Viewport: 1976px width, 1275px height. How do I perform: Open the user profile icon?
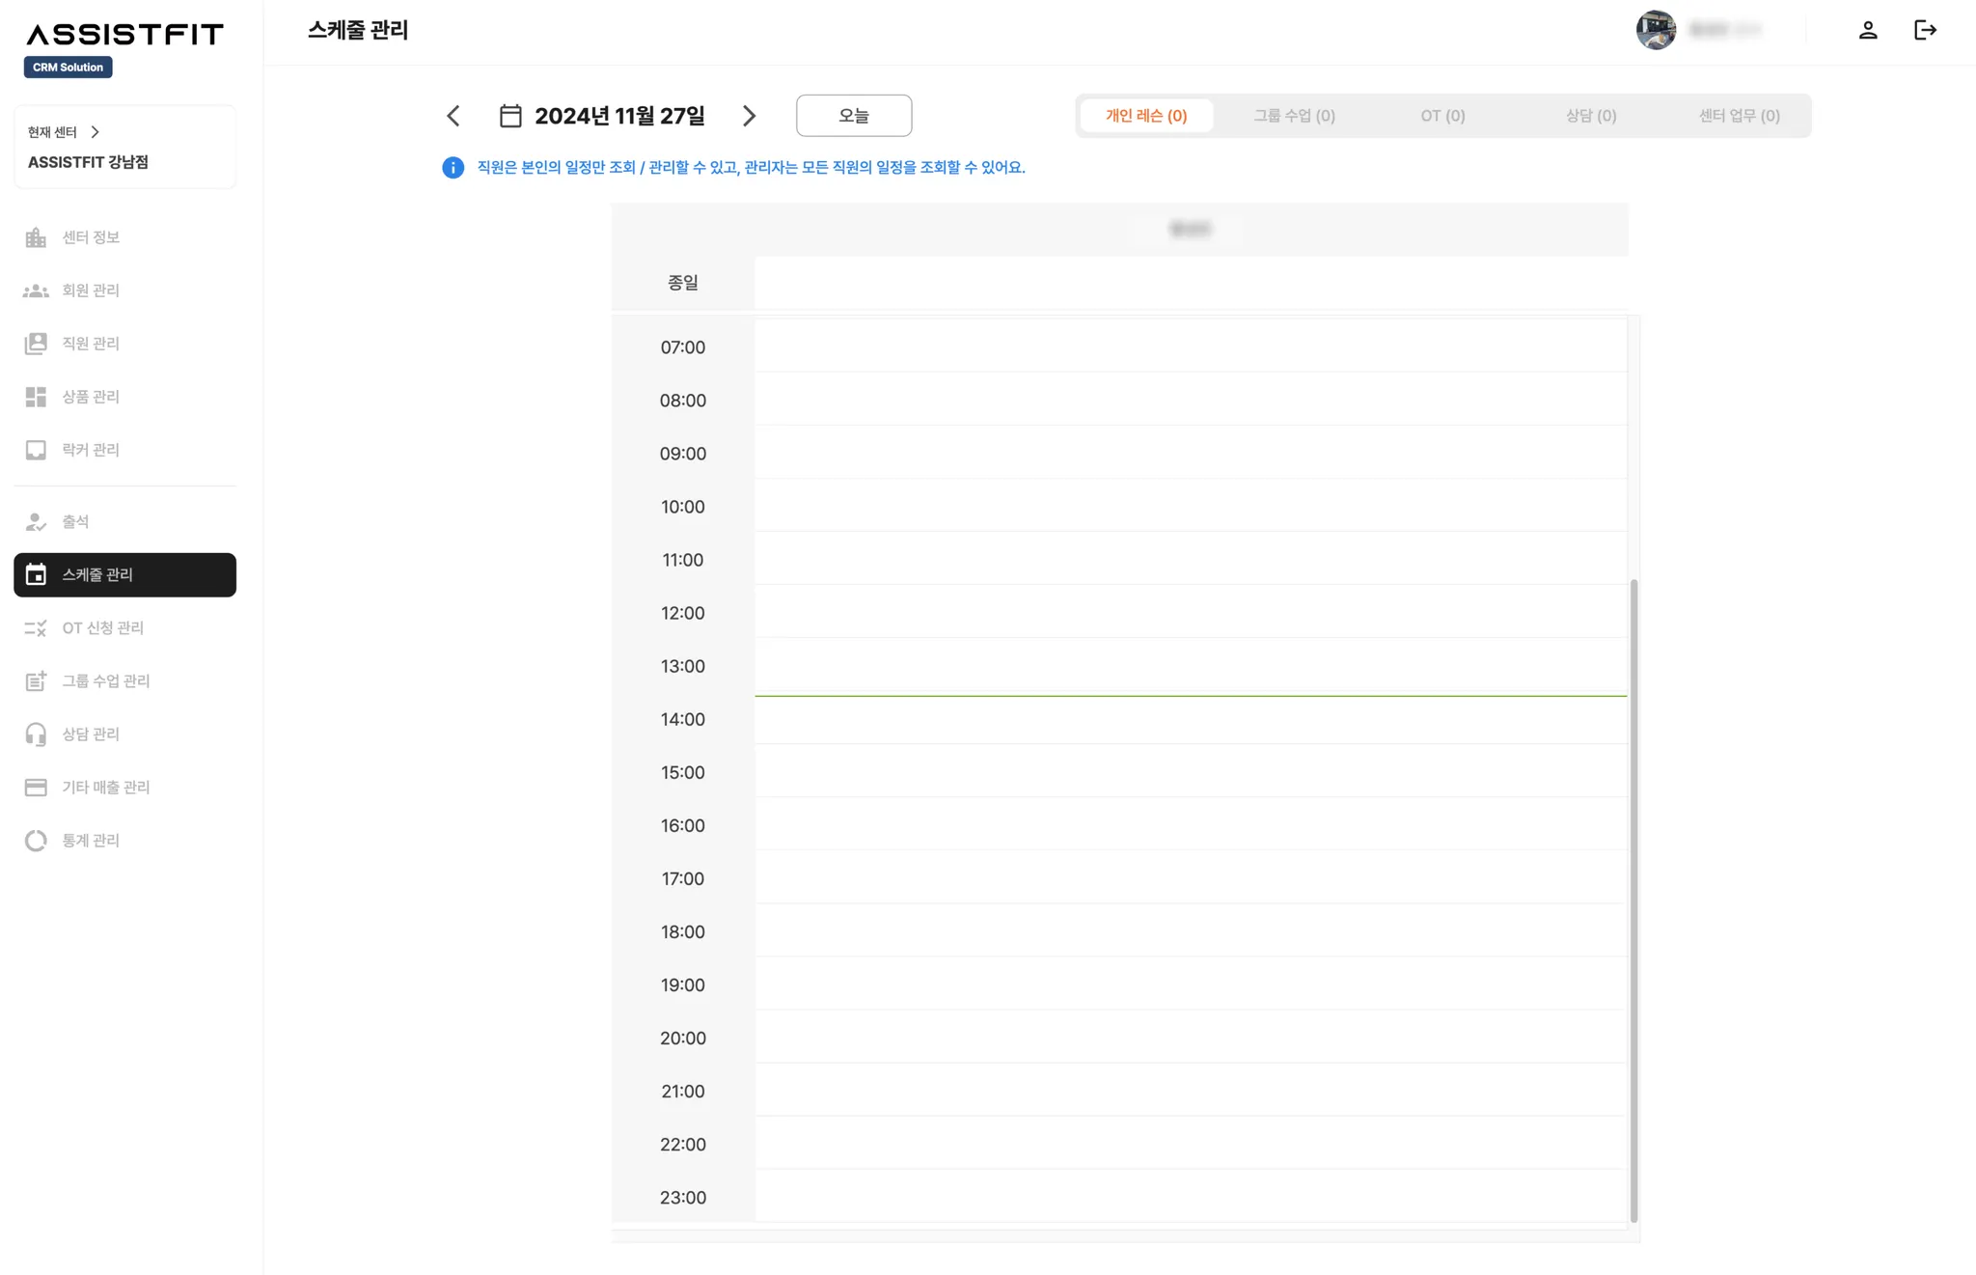coord(1868,30)
